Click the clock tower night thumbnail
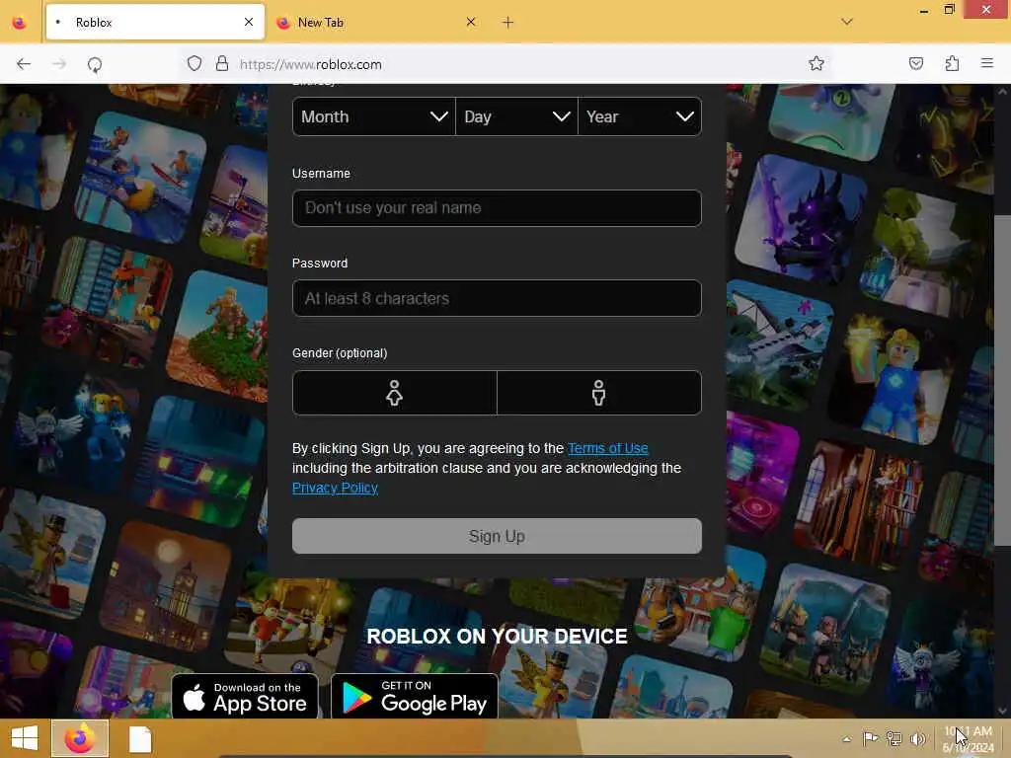 [165, 586]
